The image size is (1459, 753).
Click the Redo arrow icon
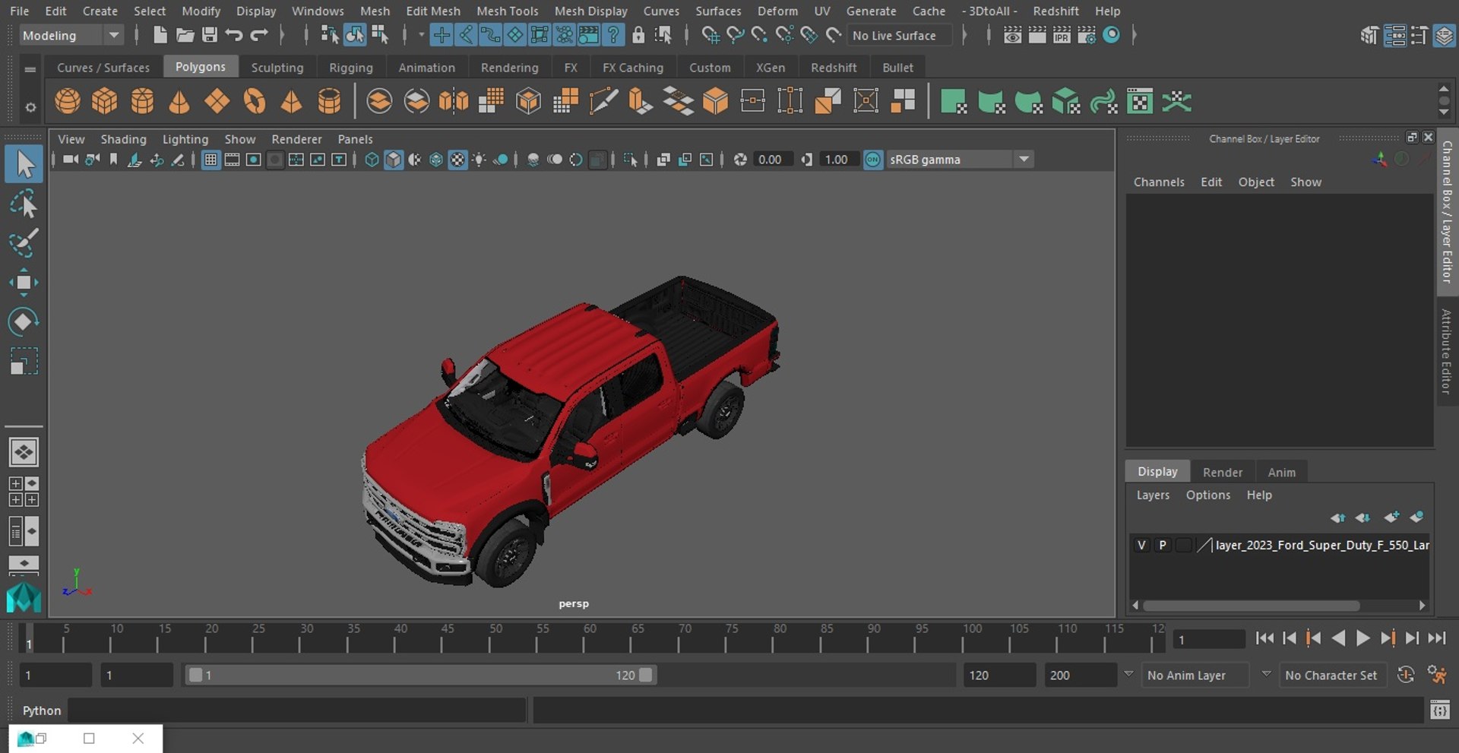[259, 35]
